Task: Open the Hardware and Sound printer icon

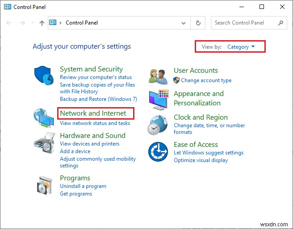Action: (44, 143)
